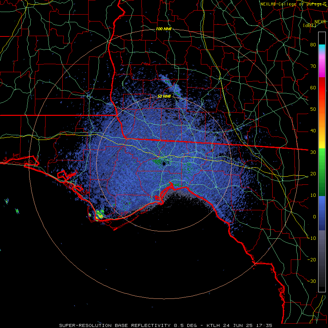
Task: Click the 10 value on the dBZ scale
Action: tap(313, 195)
